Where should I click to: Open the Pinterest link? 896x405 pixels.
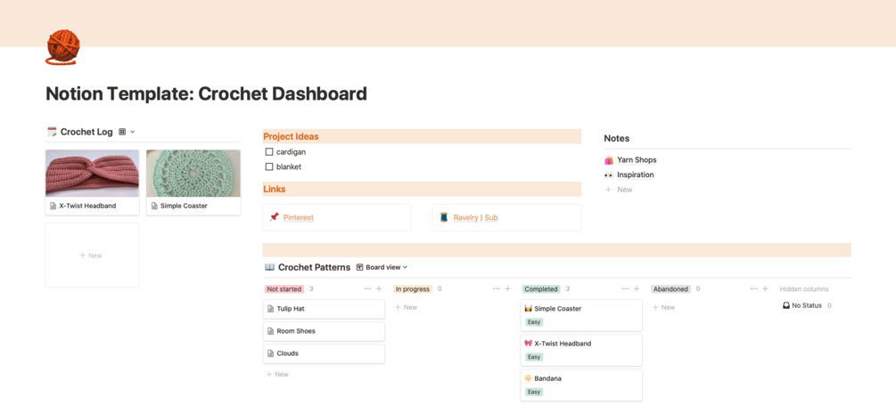point(299,217)
